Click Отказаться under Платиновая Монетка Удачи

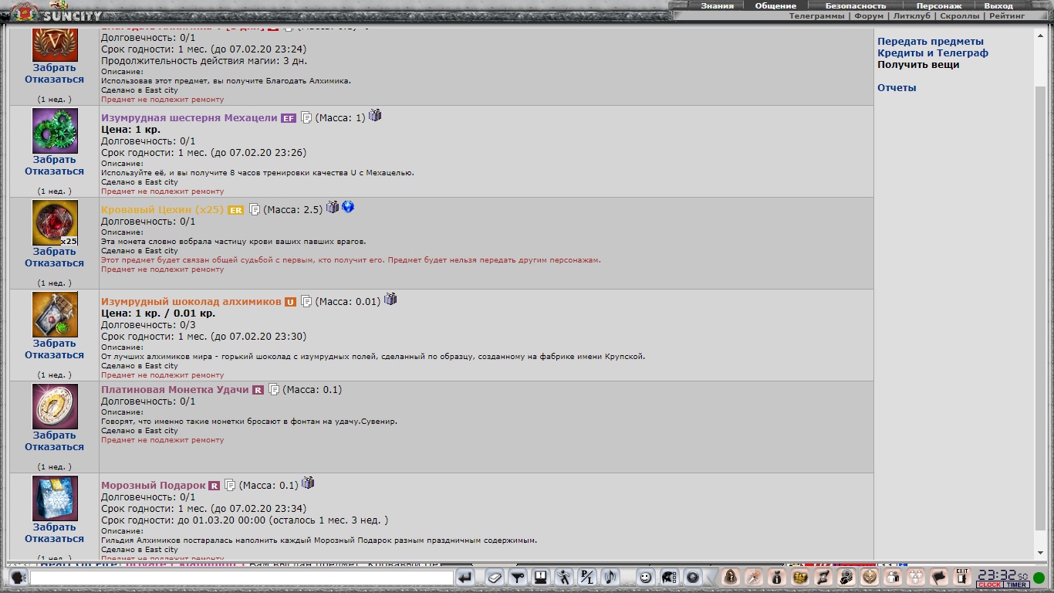[54, 447]
